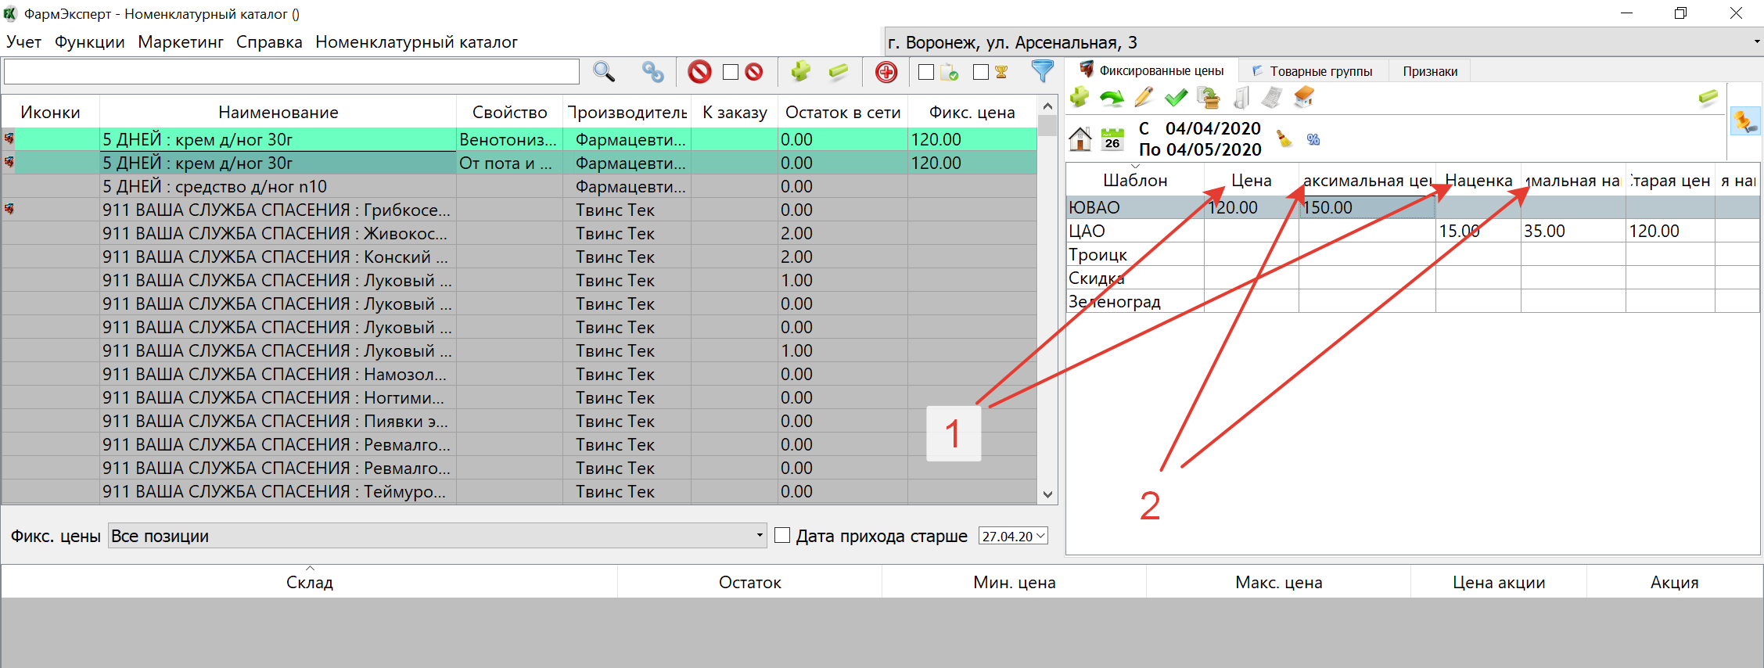Switch to the Товарные группы tab
Viewport: 1764px width, 668px height.
[1320, 71]
